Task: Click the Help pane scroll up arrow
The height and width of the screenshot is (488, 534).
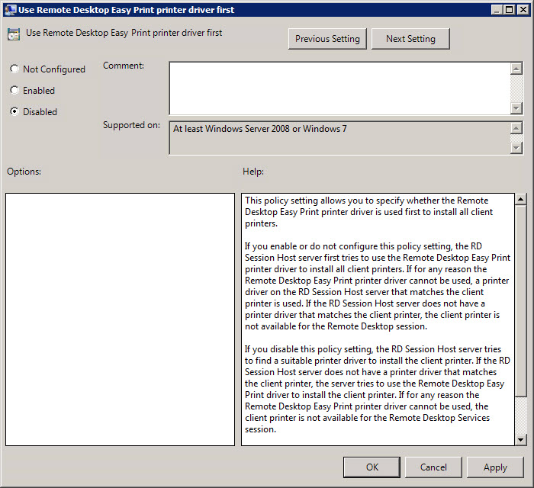Action: (x=520, y=199)
